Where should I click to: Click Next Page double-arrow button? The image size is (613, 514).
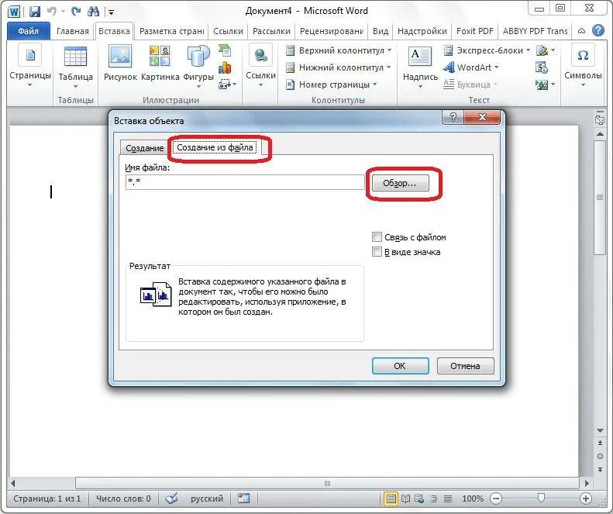click(600, 469)
